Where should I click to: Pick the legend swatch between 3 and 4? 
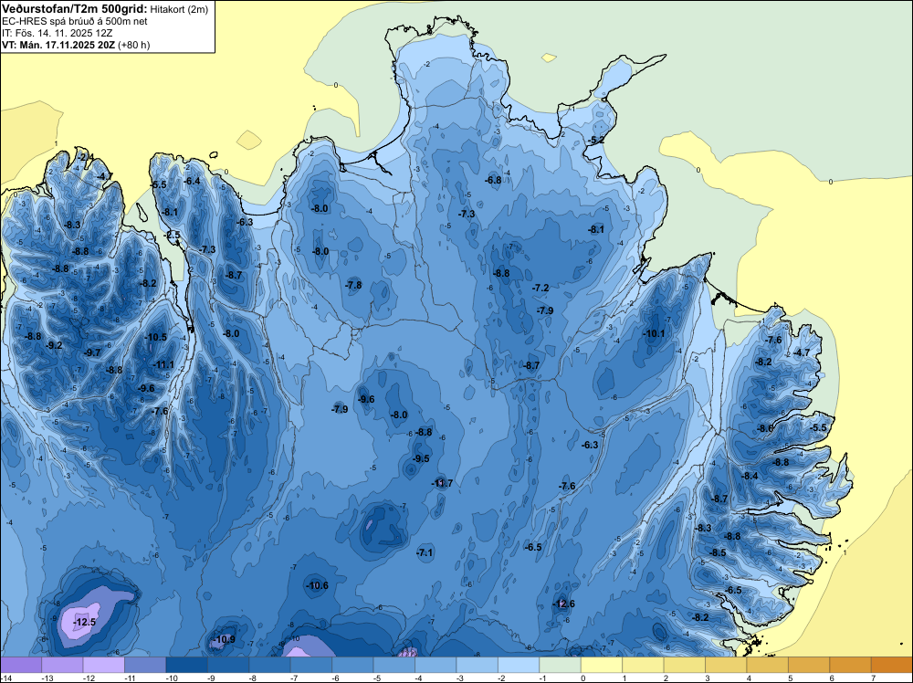pos(726,665)
